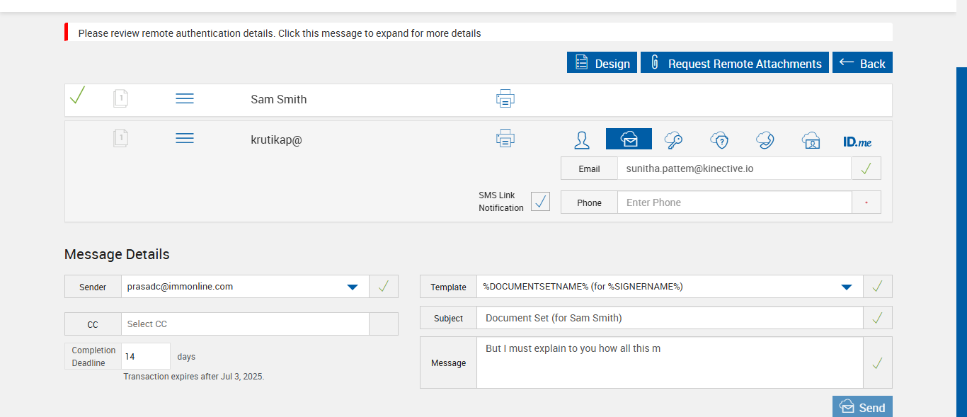Select the in-person signer icon
Viewport: 967px width, 417px height.
(x=582, y=139)
